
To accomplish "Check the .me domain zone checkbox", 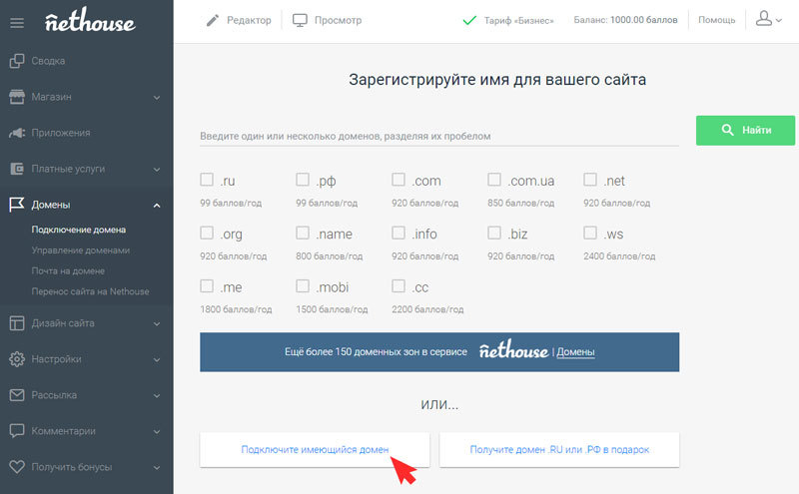I will pos(207,285).
